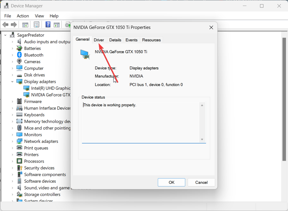The width and height of the screenshot is (288, 211).
Task: Expand the Computer tree node
Action: (12, 68)
